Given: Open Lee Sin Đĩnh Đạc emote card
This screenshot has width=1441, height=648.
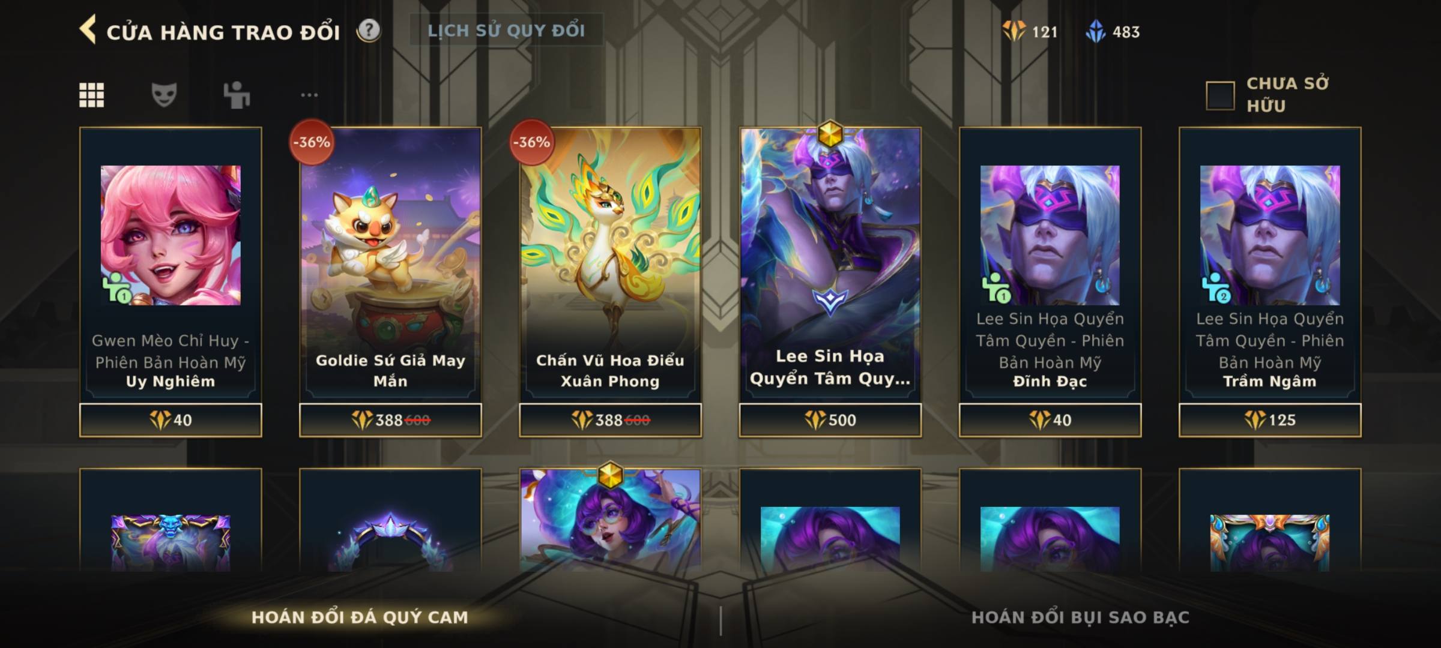Looking at the screenshot, I should tap(1050, 264).
